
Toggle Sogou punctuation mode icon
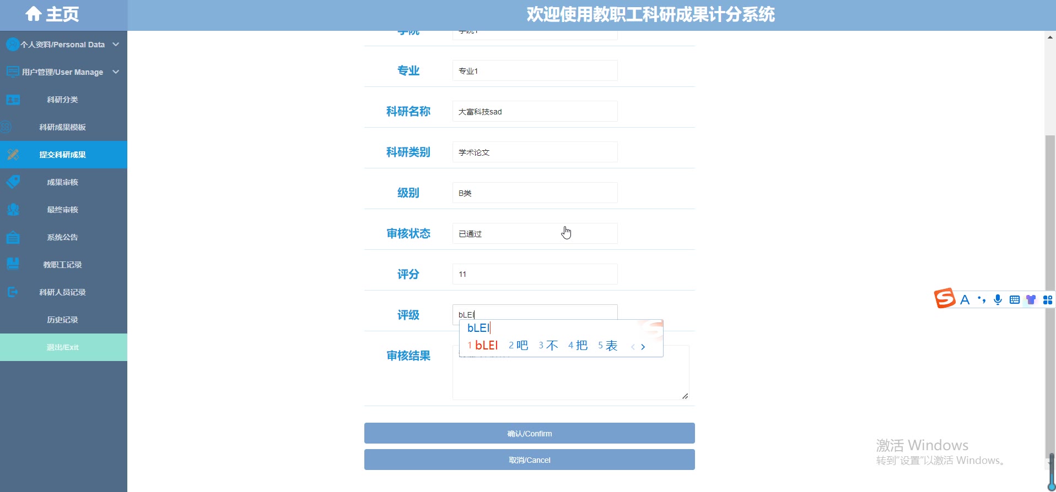(x=982, y=300)
